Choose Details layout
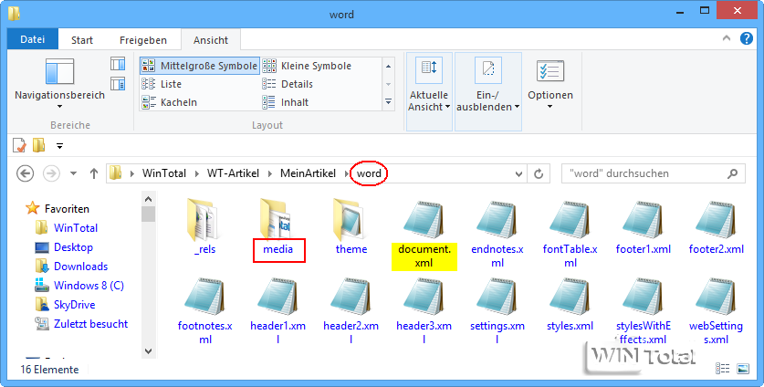The height and width of the screenshot is (387, 764). click(288, 84)
